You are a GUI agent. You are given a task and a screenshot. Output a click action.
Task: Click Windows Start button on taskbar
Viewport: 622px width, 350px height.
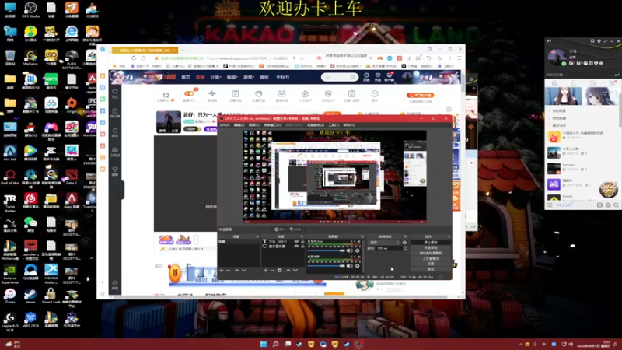coord(264,344)
